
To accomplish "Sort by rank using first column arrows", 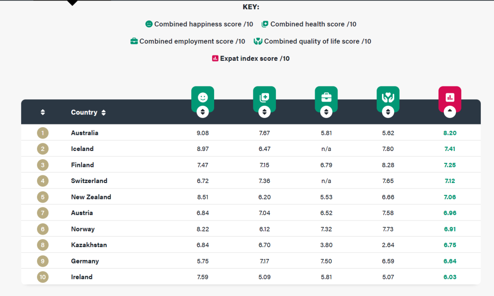I will click(x=43, y=113).
